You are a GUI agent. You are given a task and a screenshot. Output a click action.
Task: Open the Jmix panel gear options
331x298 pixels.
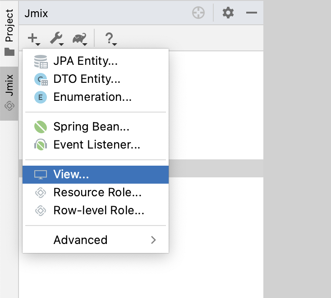click(x=228, y=13)
